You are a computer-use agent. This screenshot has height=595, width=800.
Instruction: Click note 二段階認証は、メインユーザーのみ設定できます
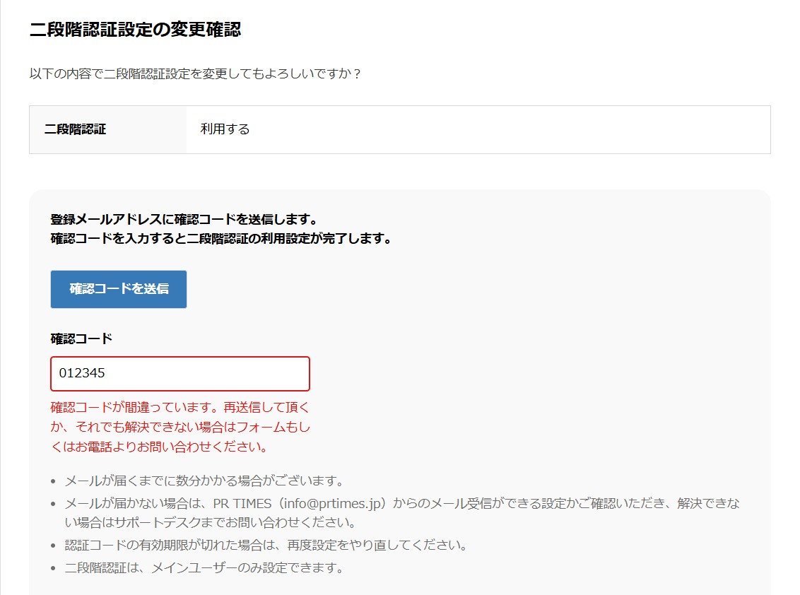pyautogui.click(x=204, y=567)
